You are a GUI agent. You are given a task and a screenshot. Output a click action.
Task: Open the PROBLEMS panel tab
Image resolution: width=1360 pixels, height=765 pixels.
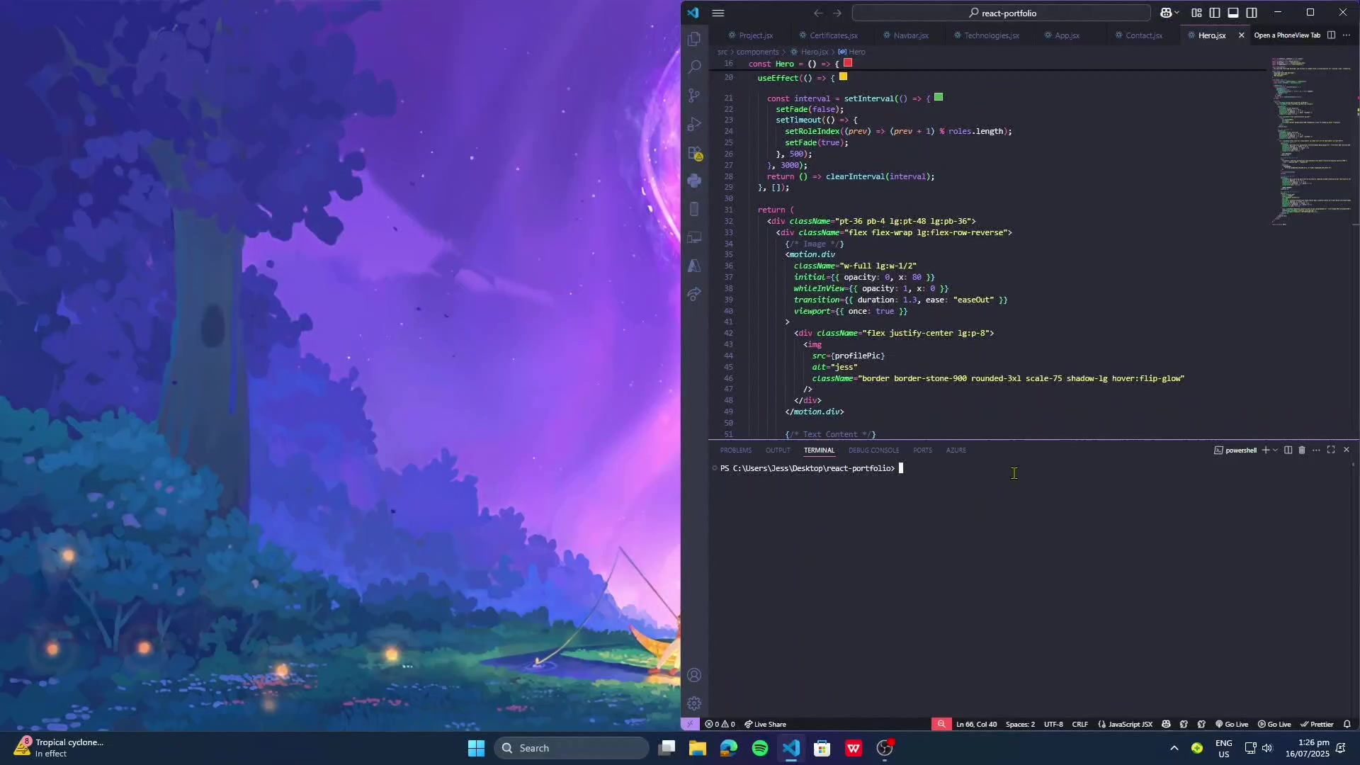click(736, 450)
